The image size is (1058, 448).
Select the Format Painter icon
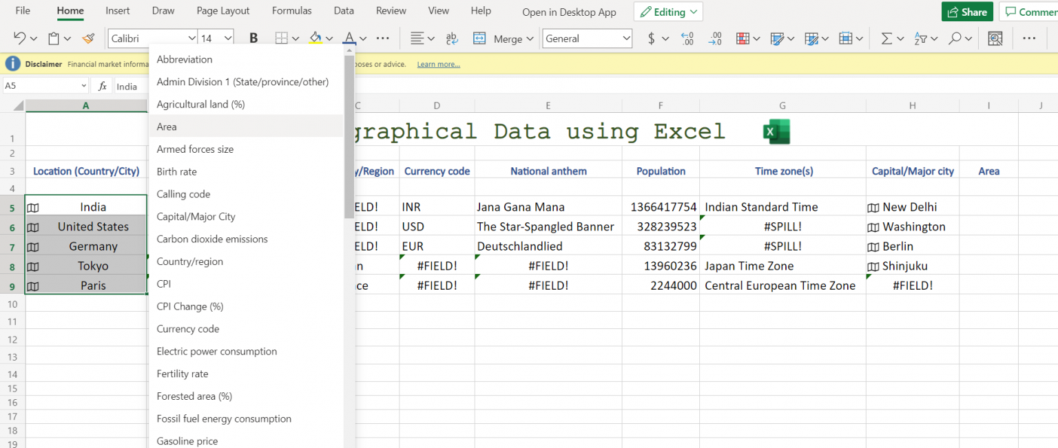88,39
